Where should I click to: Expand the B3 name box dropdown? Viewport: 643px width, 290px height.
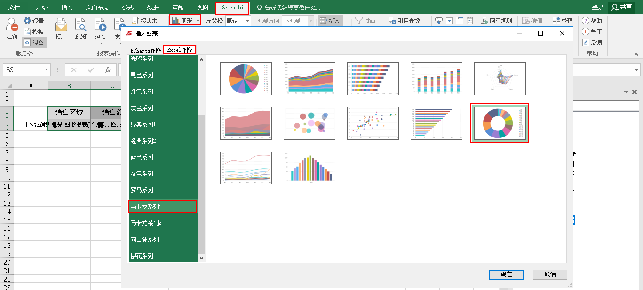pyautogui.click(x=47, y=70)
